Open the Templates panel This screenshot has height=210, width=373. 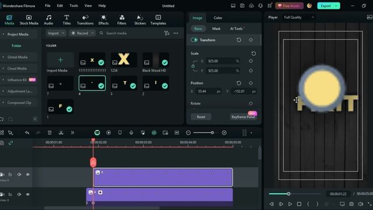pyautogui.click(x=158, y=20)
